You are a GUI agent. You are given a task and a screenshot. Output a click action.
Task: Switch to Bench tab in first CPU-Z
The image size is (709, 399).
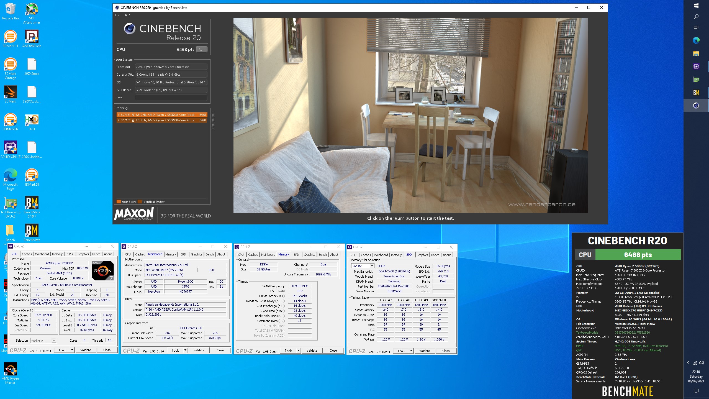point(96,254)
